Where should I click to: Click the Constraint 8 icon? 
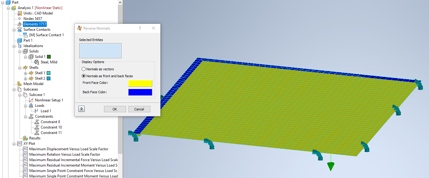pos(37,122)
